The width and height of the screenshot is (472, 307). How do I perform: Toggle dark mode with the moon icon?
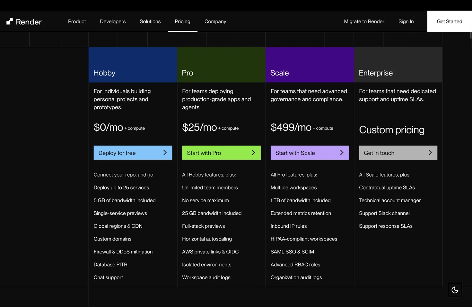[455, 290]
